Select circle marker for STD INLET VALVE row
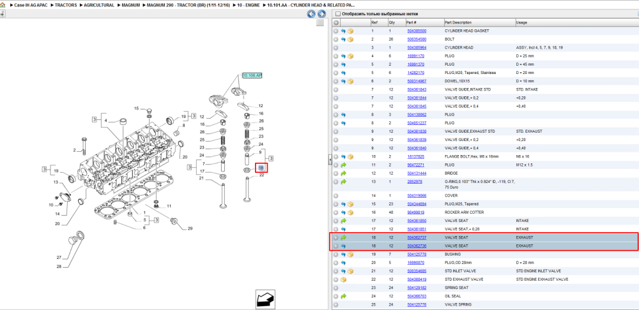The image size is (639, 310). coord(336,271)
